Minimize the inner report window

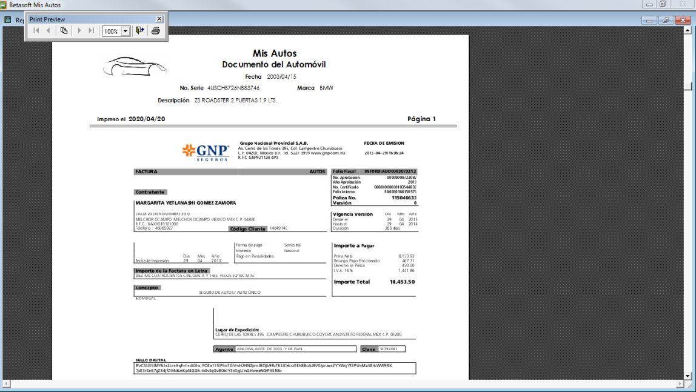click(x=649, y=21)
